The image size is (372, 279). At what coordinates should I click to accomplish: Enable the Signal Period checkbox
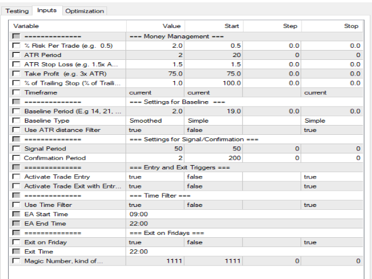(x=16, y=149)
